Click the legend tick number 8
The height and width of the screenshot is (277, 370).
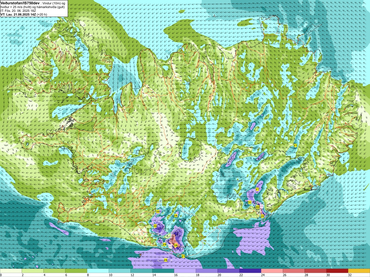[x=88, y=275]
